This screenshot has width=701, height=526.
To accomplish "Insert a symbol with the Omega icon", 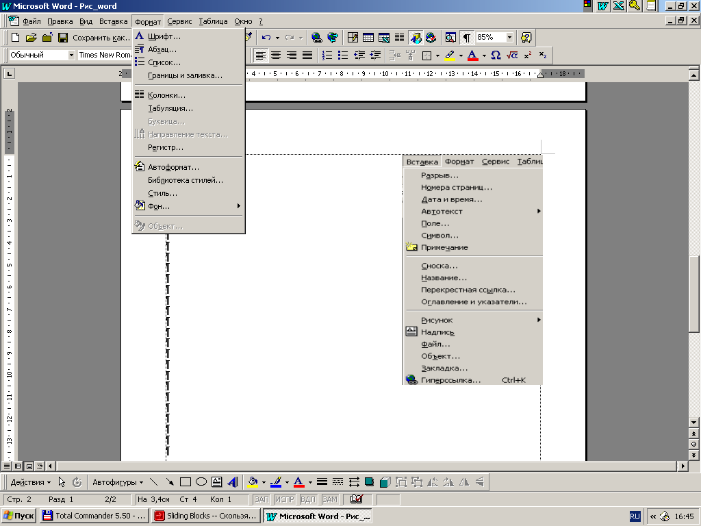I will point(496,55).
